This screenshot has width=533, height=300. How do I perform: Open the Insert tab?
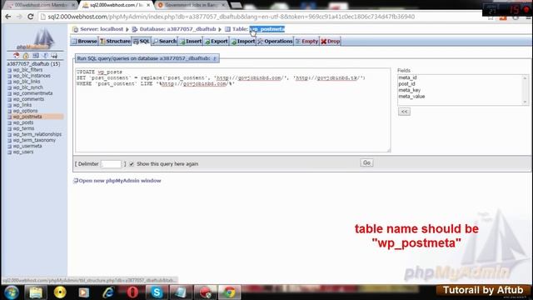191,41
